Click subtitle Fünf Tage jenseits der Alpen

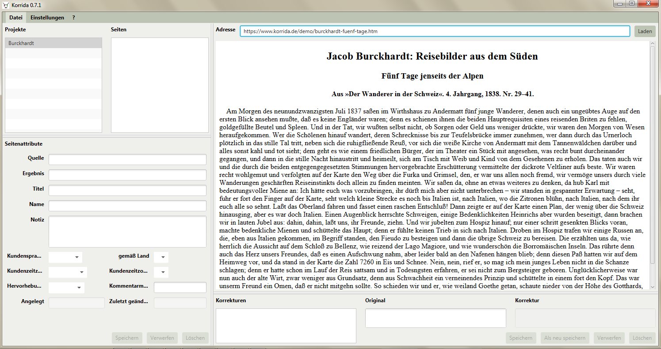coord(432,76)
